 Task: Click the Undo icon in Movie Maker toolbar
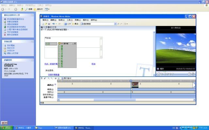(53, 24)
